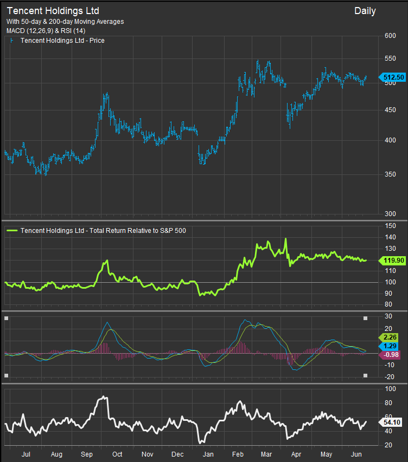The image size is (408, 462).
Task: Click the 2.26 MACD signal value tag
Action: click(388, 337)
